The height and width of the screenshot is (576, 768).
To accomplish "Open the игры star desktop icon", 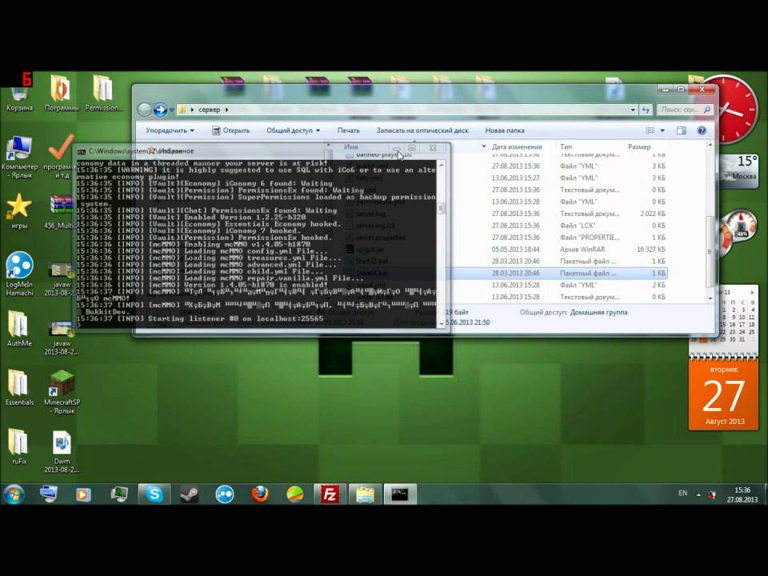I will 19,211.
